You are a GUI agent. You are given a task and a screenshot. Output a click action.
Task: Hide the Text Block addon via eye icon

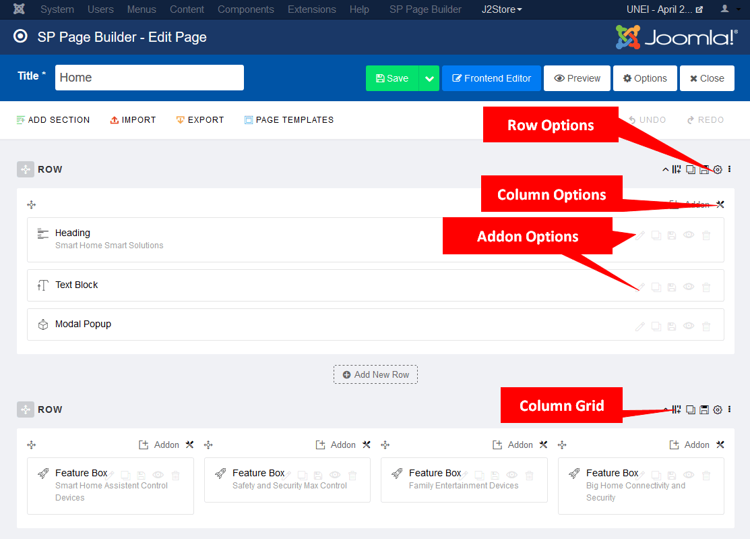click(689, 287)
